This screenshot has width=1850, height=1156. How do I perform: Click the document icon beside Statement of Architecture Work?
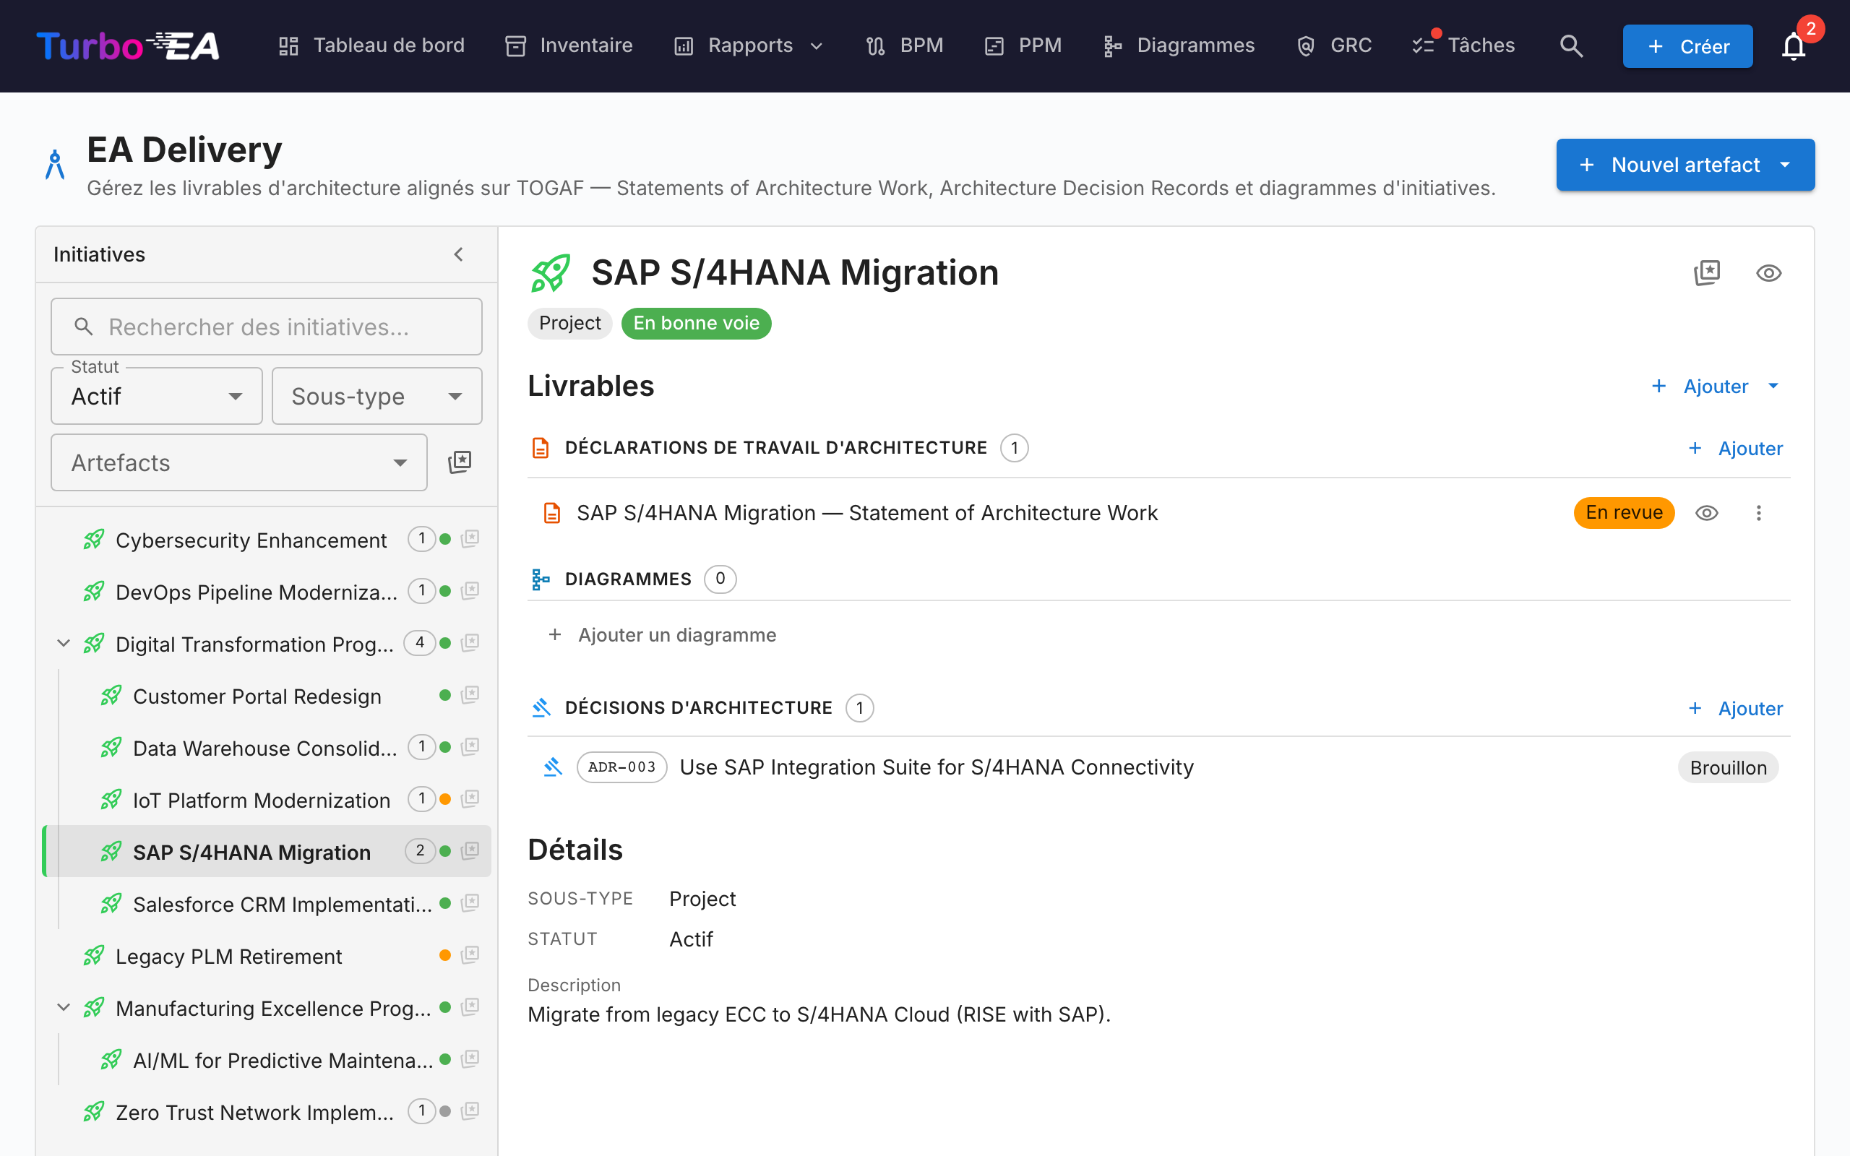click(x=551, y=513)
